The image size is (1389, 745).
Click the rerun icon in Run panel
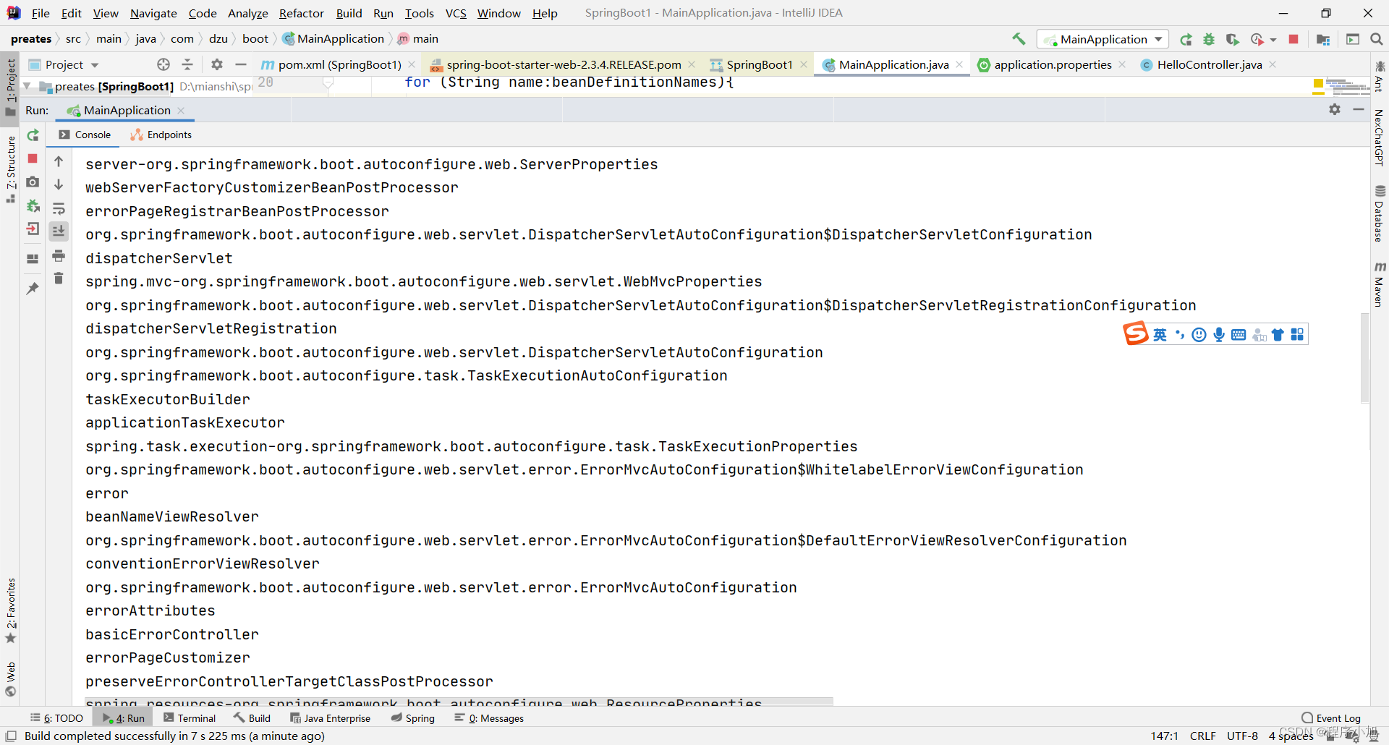(x=33, y=135)
